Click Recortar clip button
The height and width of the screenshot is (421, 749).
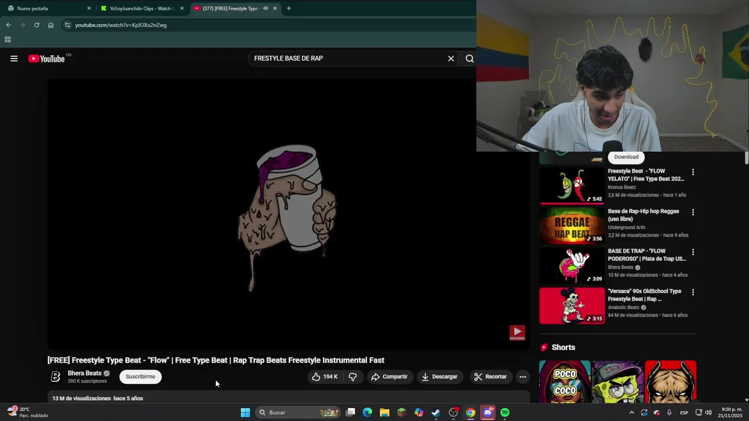tap(490, 377)
